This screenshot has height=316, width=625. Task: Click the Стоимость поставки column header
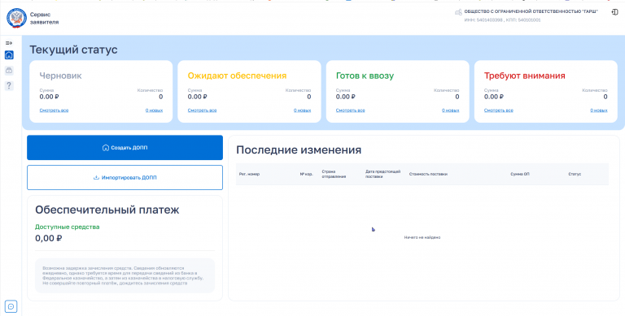click(428, 174)
